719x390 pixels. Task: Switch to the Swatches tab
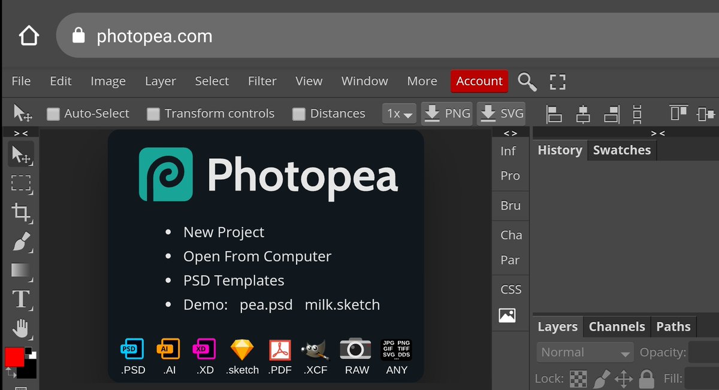point(622,150)
